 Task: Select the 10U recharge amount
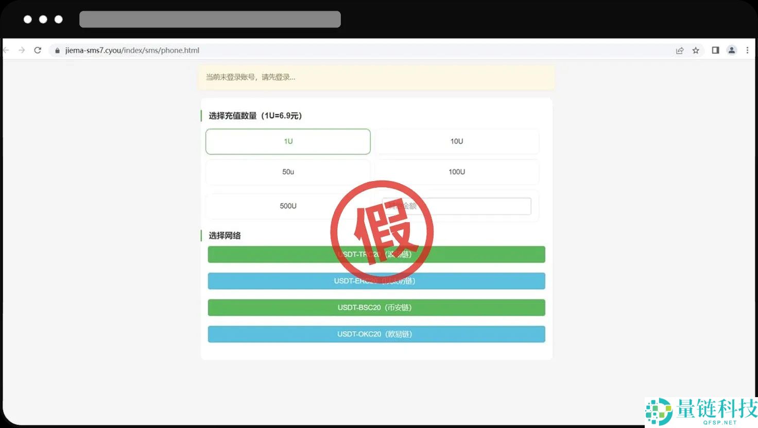457,141
